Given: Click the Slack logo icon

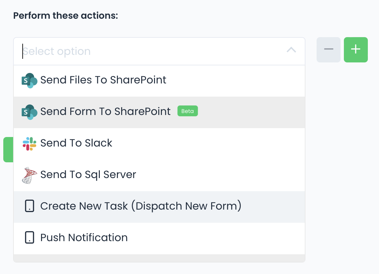Looking at the screenshot, I should click(x=29, y=144).
